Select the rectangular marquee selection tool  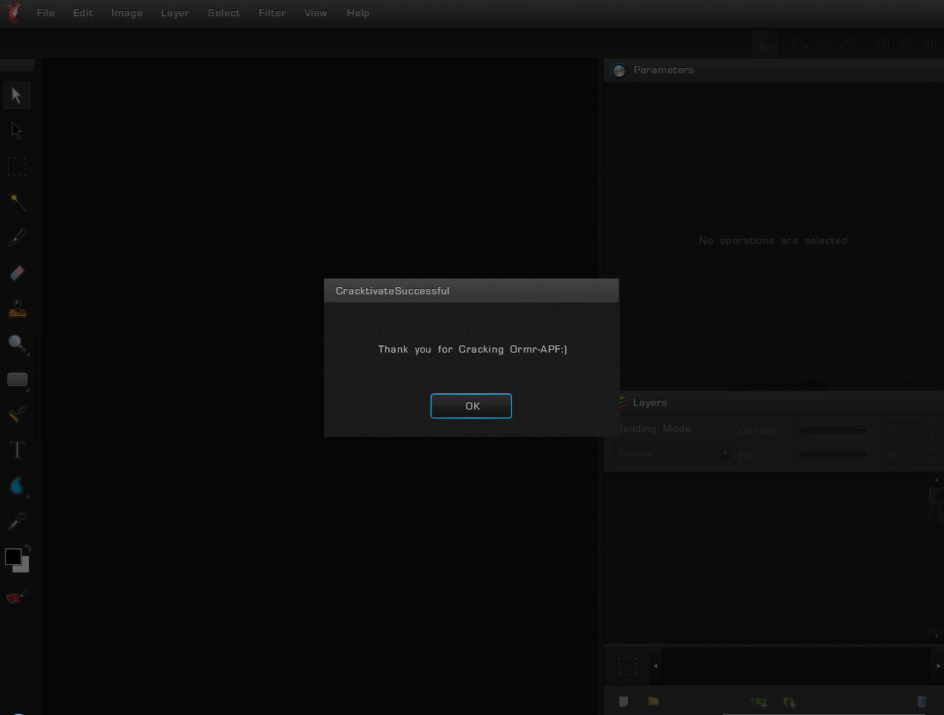point(17,166)
